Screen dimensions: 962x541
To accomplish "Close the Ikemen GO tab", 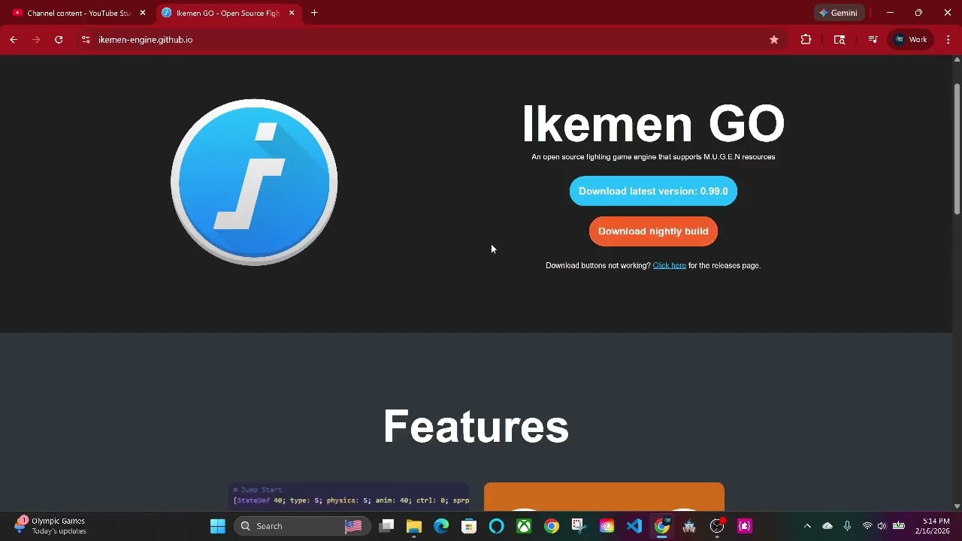I will coord(292,13).
